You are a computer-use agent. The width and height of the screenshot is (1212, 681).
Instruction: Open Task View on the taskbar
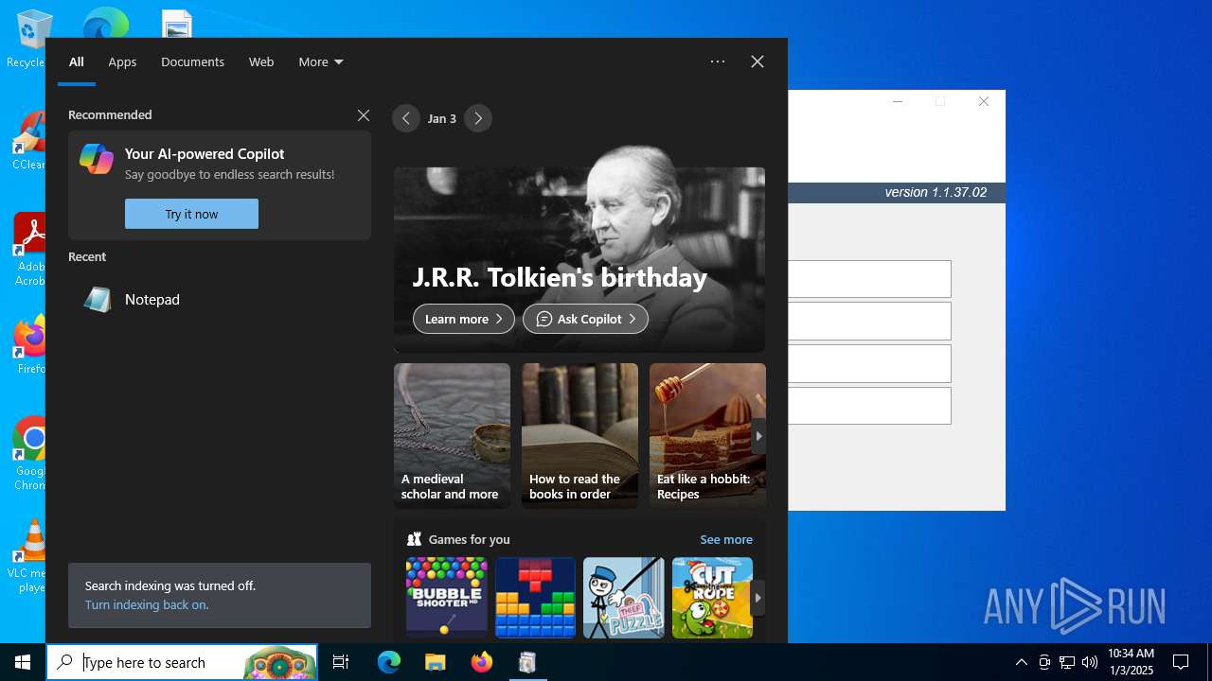(341, 662)
